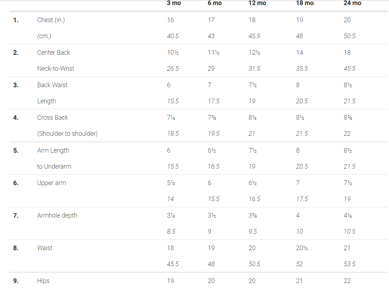Click the Hips row label
The width and height of the screenshot is (389, 293).
point(43,281)
